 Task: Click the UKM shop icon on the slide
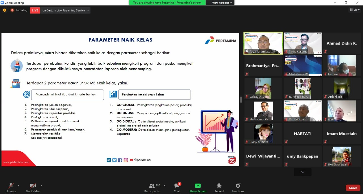(16, 83)
